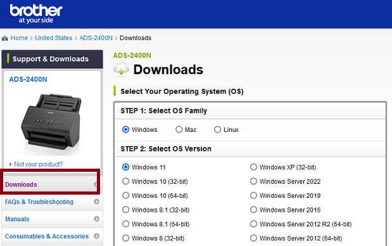Click arrow icon on Downloads sidebar row

click(96, 184)
